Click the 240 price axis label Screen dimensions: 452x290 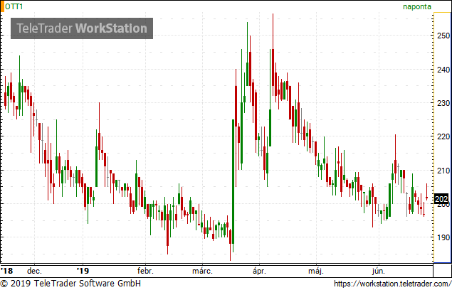(x=443, y=70)
